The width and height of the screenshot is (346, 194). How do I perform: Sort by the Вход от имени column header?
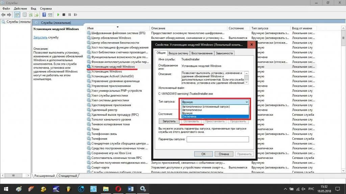point(303,28)
